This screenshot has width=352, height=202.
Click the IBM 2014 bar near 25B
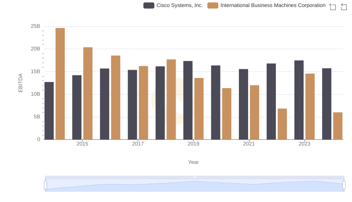pos(60,84)
